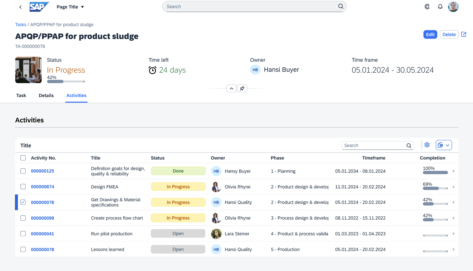Open the notifications bell
Viewport: 473px width, 271px height.
(x=440, y=6)
